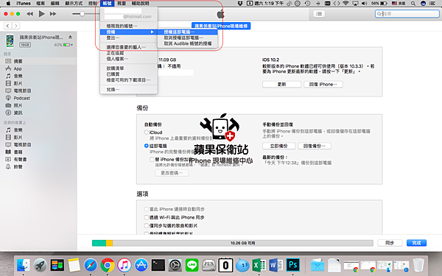Image resolution: width=442 pixels, height=276 pixels.
Task: Click the 更新 update button
Action: click(281, 84)
